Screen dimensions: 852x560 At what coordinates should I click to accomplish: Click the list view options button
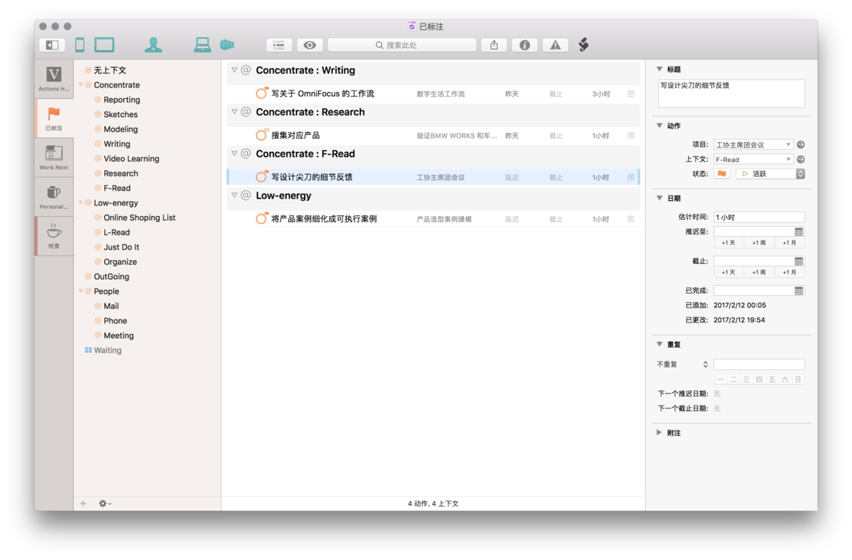pos(278,45)
